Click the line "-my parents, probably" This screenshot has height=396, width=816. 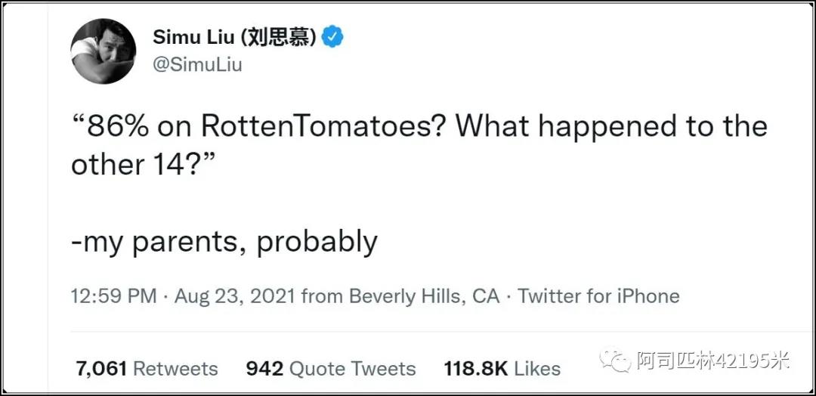[224, 242]
